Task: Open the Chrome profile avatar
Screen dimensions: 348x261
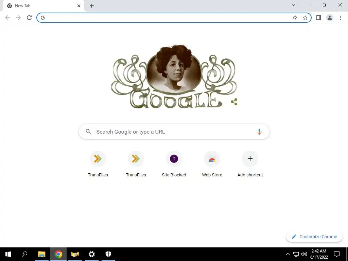Action: coord(330,18)
